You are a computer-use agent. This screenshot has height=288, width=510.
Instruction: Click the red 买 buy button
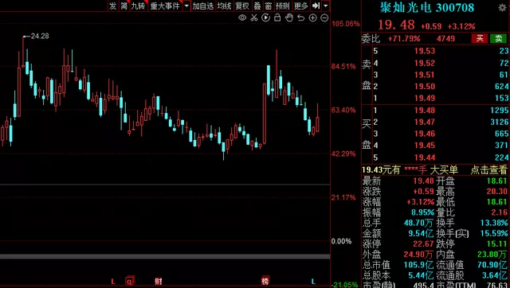click(480, 39)
